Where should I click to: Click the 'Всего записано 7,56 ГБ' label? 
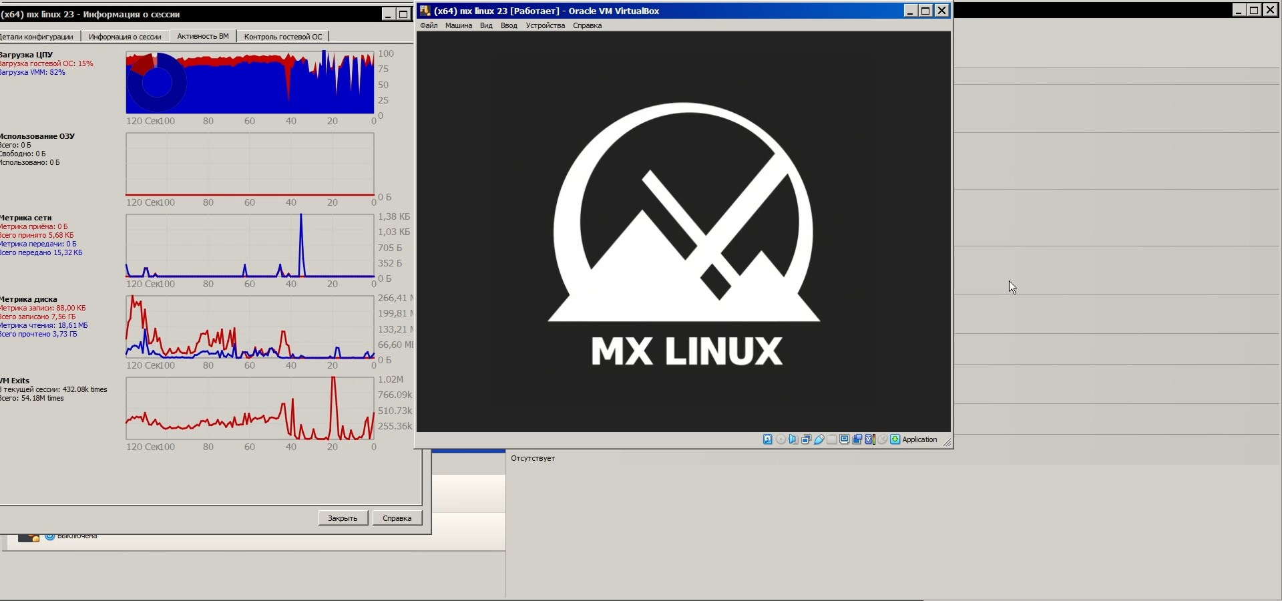(38, 317)
